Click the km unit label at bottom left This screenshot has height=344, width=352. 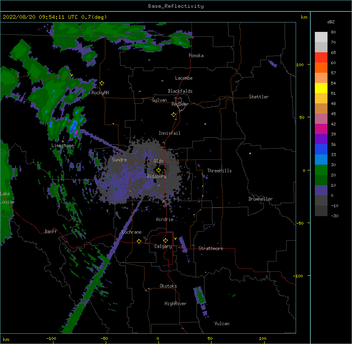tap(6, 339)
